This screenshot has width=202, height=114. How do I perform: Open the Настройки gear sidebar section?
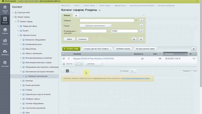(x=5, y=64)
